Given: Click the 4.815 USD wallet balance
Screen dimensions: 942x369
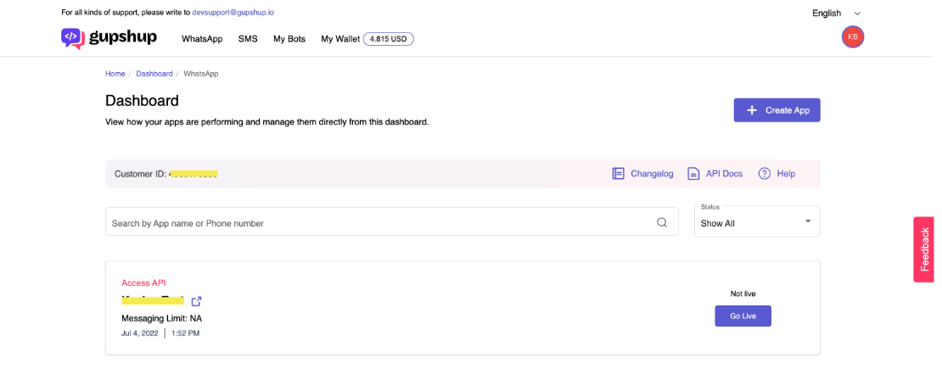Looking at the screenshot, I should (x=388, y=39).
